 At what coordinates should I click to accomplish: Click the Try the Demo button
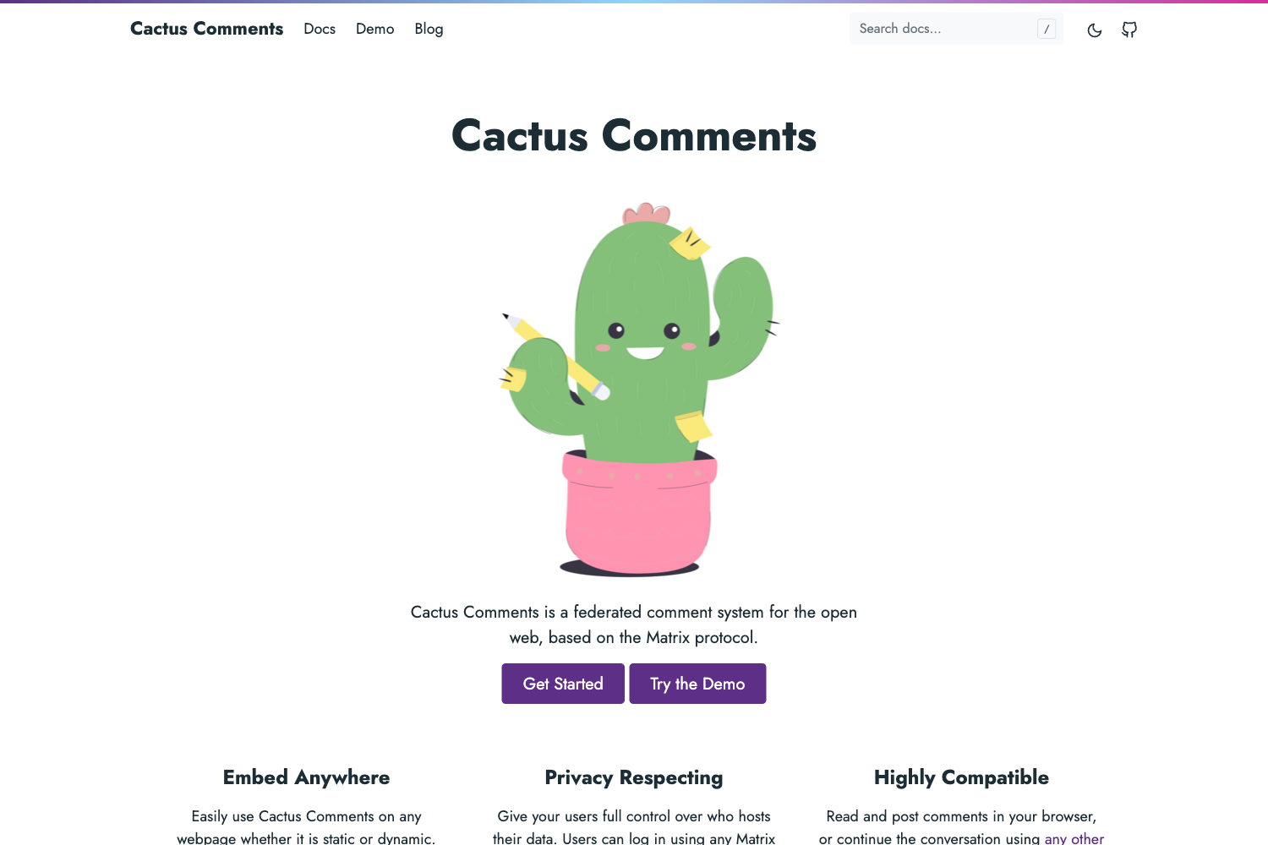697,684
